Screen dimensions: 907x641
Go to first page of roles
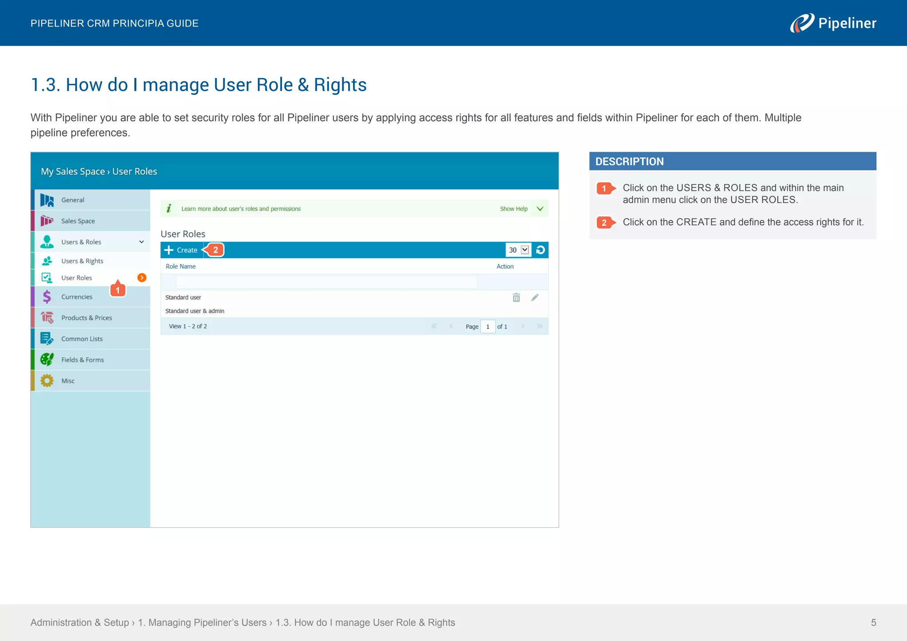coord(434,326)
